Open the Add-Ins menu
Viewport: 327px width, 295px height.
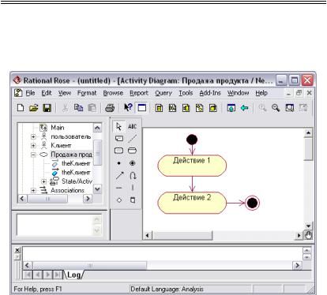(210, 93)
